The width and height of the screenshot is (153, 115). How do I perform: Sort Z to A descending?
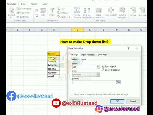(x=37, y=16)
